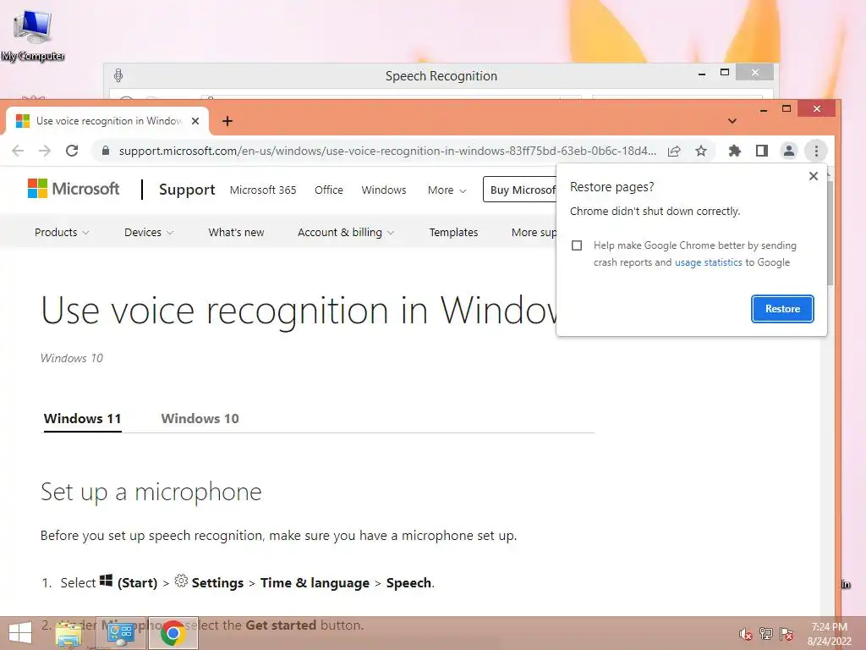Click the padlock site info icon
This screenshot has width=866, height=650.
pyautogui.click(x=106, y=151)
